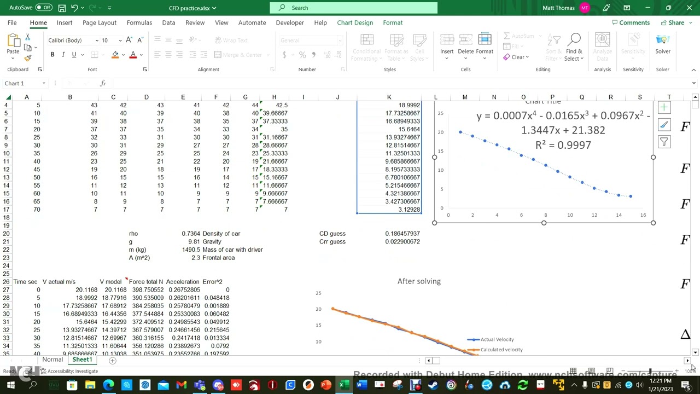Image resolution: width=700 pixels, height=394 pixels.
Task: Open the font name dropdown
Action: click(x=97, y=40)
